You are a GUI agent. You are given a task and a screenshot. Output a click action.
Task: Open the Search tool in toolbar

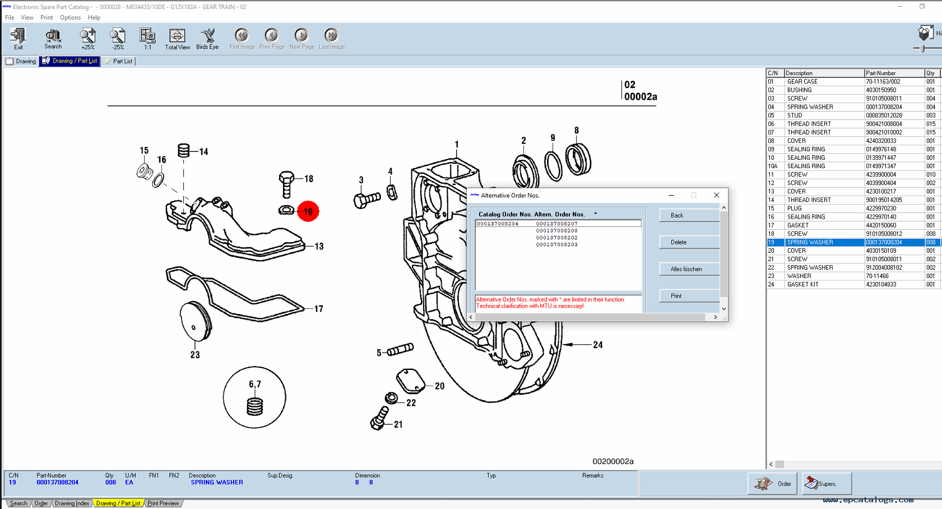(x=53, y=38)
